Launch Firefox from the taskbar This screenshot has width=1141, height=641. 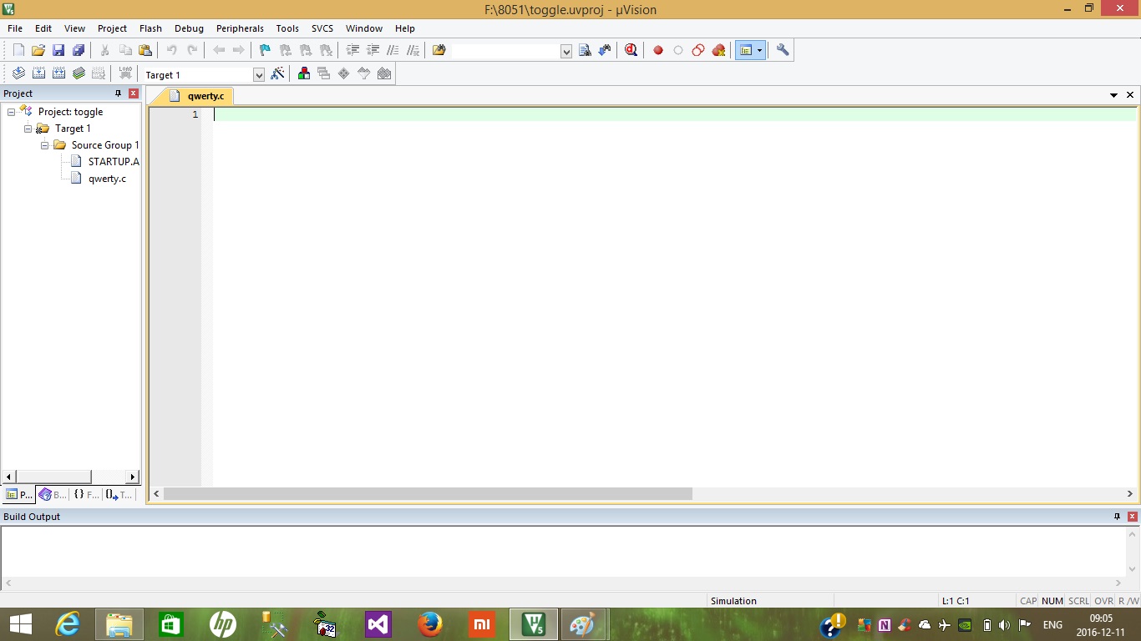429,623
